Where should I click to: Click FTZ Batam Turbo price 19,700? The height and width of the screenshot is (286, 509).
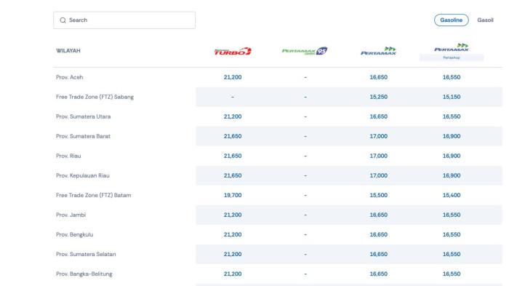point(233,195)
